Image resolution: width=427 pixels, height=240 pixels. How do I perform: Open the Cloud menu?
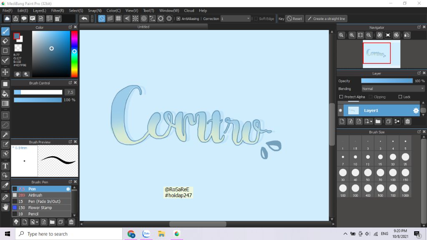tap(189, 10)
